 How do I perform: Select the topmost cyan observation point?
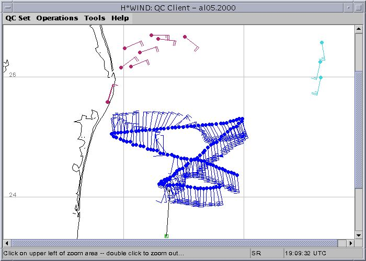tap(322, 42)
